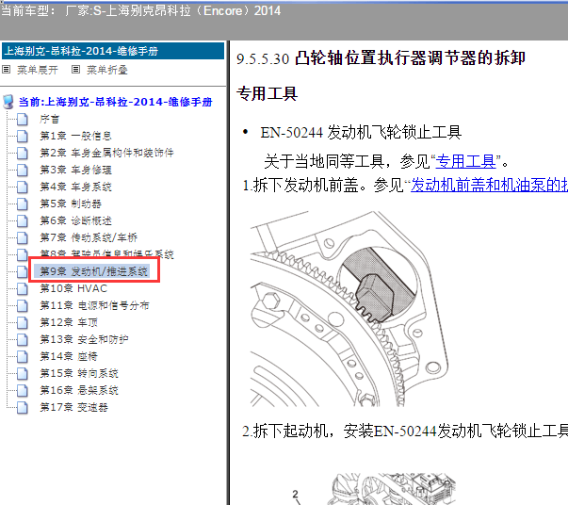
Task: Click the page icon beside 第1章 一般信息
Action: point(23,136)
